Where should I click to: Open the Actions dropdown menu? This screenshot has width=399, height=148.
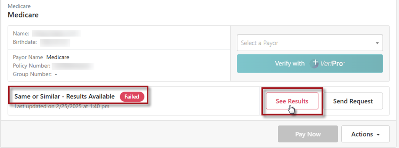point(365,134)
